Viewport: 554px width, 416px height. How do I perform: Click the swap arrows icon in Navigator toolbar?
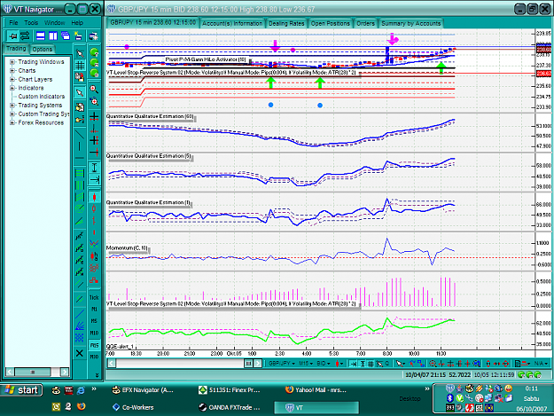click(x=25, y=36)
